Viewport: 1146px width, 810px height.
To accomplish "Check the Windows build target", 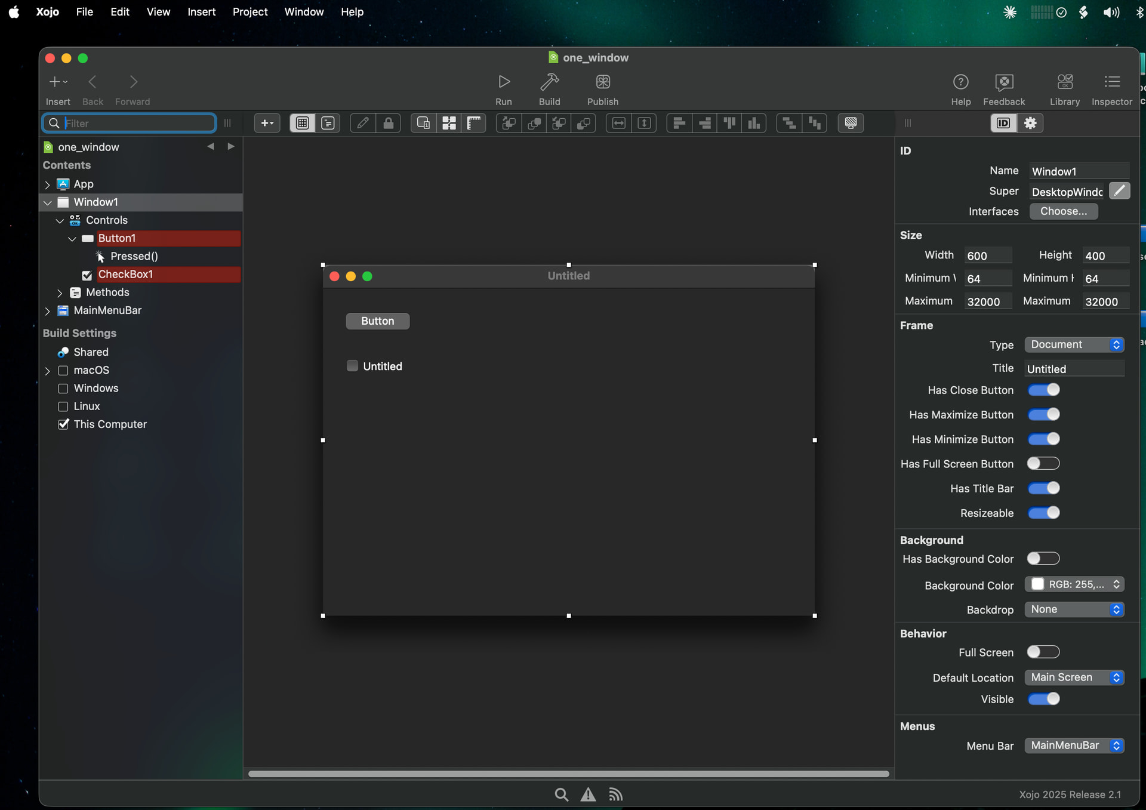I will coord(63,389).
